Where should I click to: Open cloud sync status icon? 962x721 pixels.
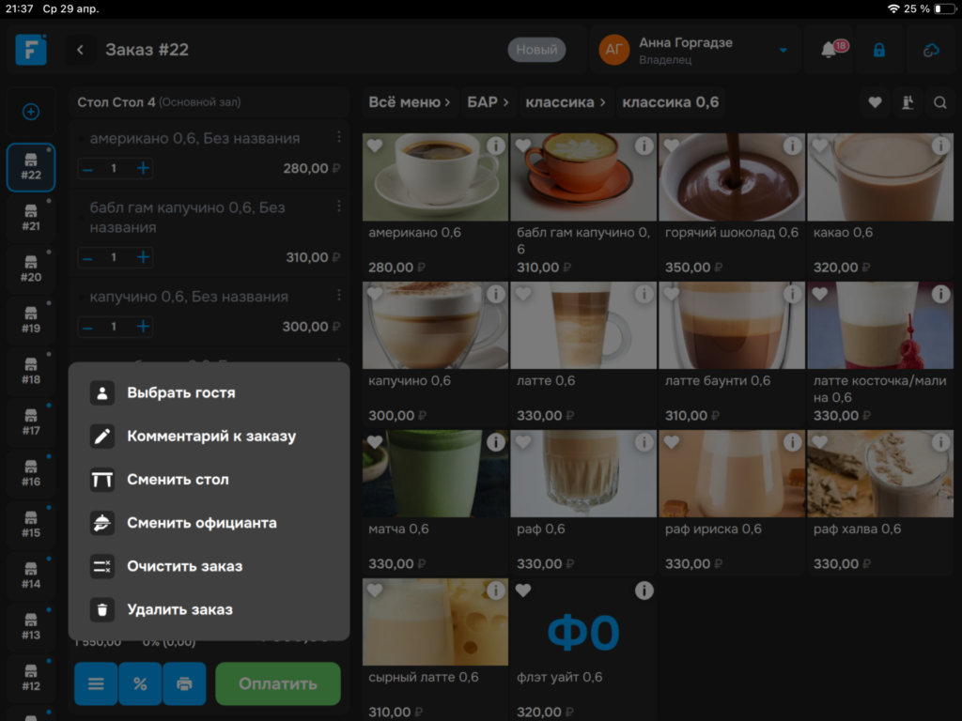(x=931, y=50)
